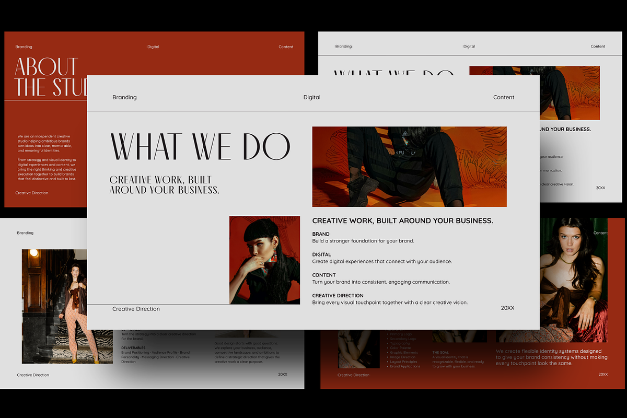Select "Build a stronger foundation for your brand."
Viewport: 627px width, 418px height.
363,241
